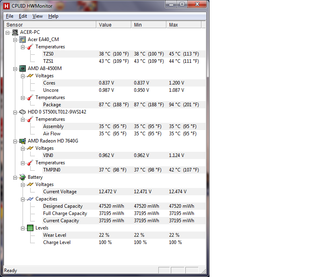Open the Help menu

pyautogui.click(x=53, y=16)
